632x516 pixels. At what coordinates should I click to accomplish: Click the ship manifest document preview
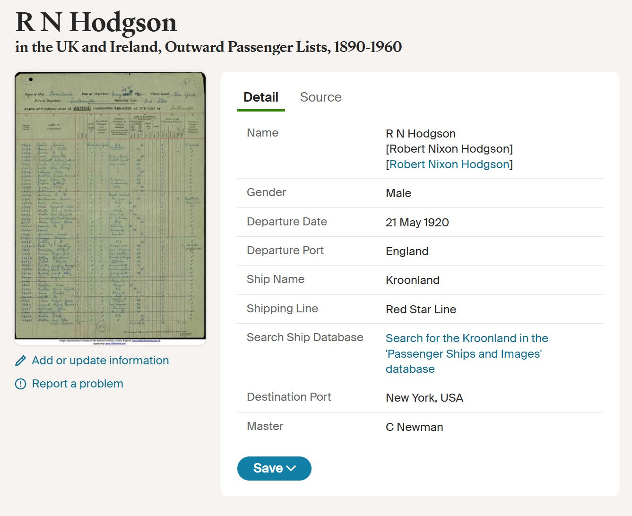coord(111,207)
